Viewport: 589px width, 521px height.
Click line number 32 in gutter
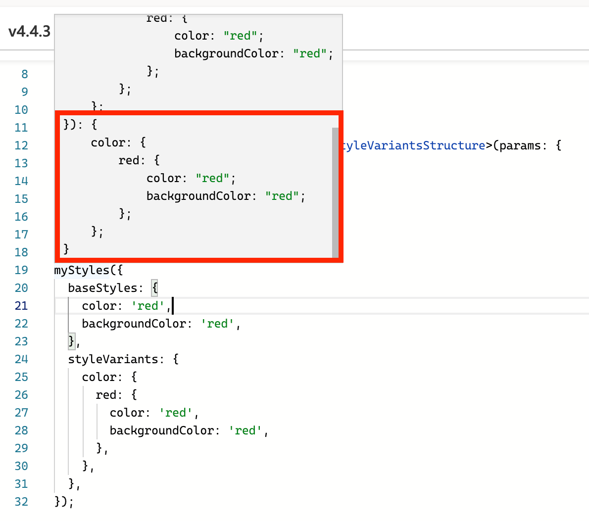pos(21,502)
